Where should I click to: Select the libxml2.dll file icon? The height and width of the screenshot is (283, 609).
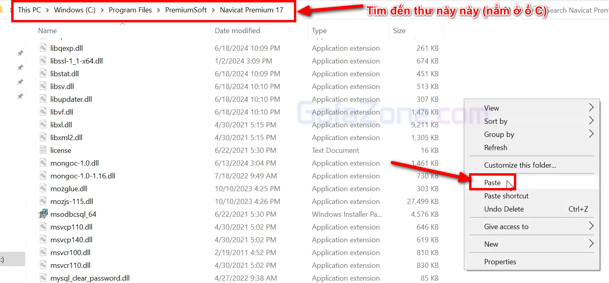(43, 138)
